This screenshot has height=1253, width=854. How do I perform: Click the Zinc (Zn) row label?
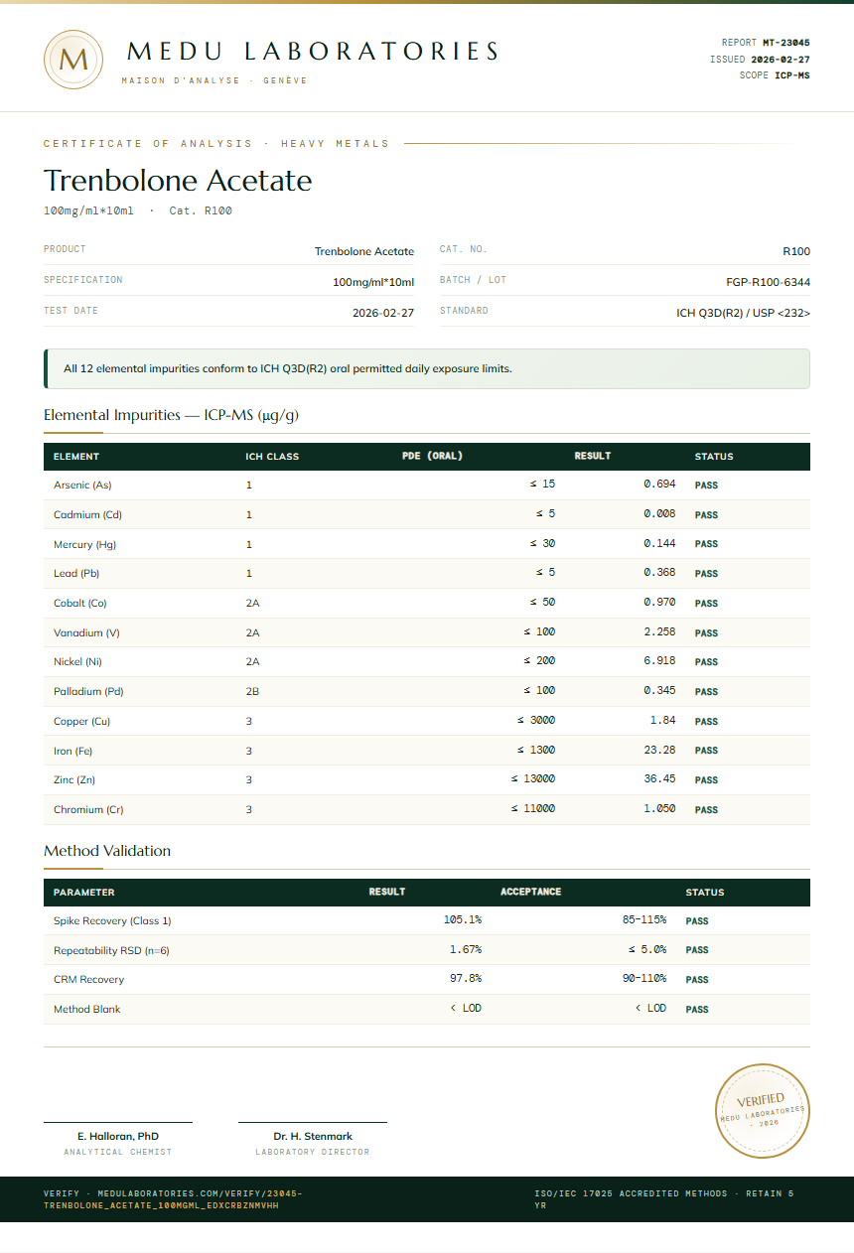tap(74, 780)
